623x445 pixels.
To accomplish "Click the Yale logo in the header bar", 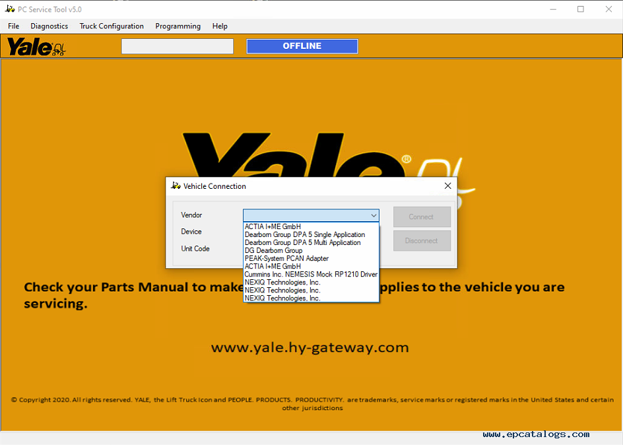I will click(36, 47).
